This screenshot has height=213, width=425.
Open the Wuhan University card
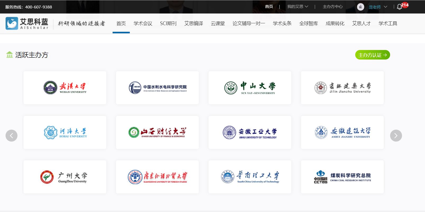click(65, 88)
